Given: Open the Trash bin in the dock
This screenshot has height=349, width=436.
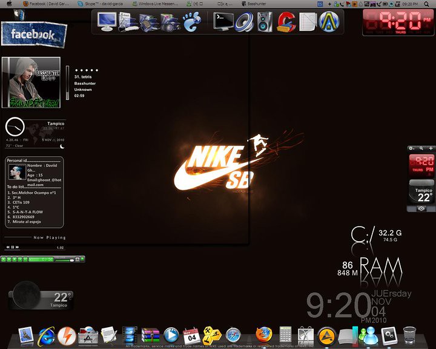Looking at the screenshot, I should click(x=409, y=335).
